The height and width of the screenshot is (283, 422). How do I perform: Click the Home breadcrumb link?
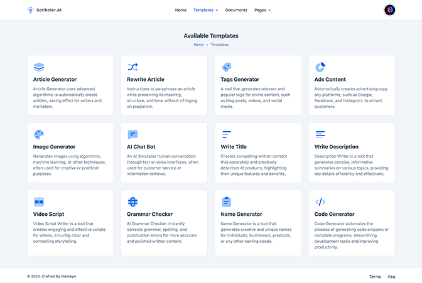point(198,45)
